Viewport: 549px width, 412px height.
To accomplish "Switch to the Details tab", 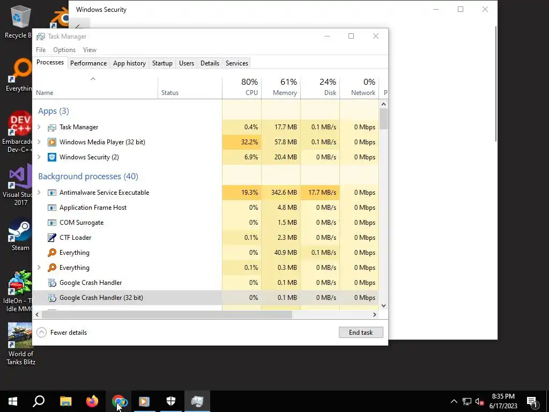I will tap(210, 63).
